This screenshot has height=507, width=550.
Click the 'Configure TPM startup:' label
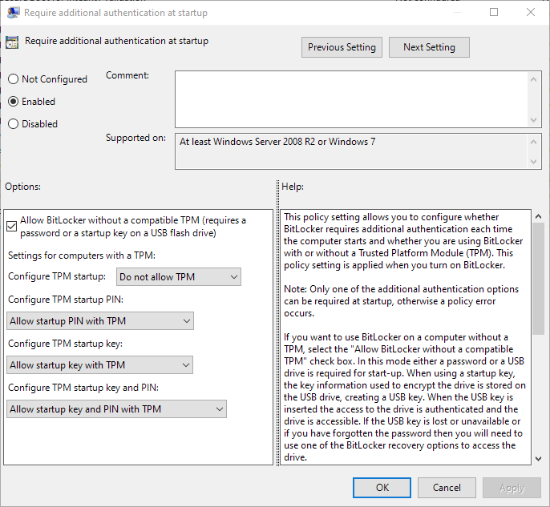pyautogui.click(x=57, y=276)
